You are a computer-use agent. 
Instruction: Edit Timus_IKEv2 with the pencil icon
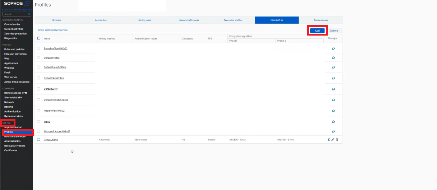pos(333,140)
